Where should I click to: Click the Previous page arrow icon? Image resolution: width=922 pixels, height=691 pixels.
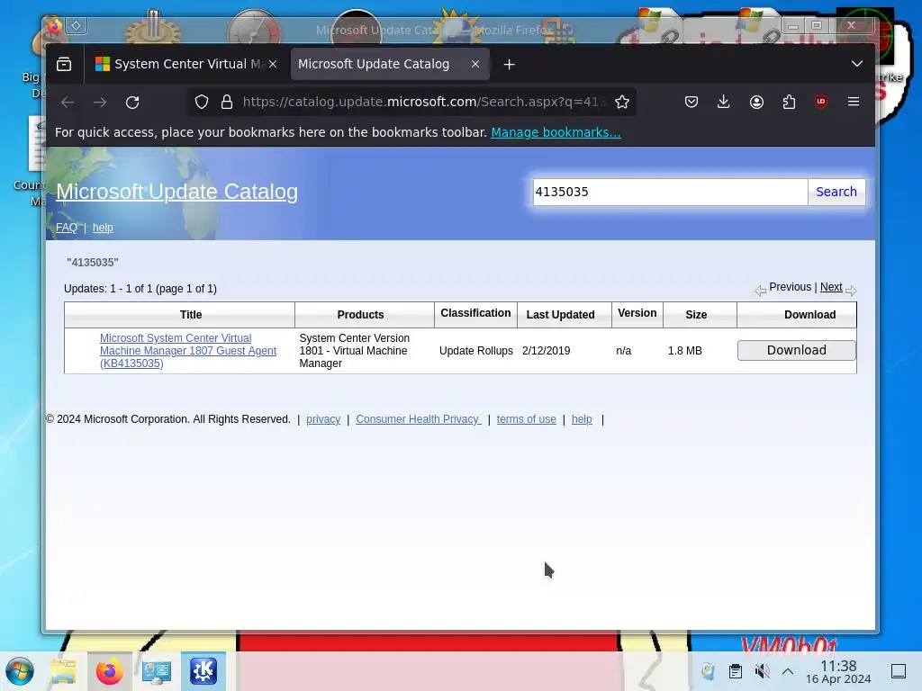760,291
